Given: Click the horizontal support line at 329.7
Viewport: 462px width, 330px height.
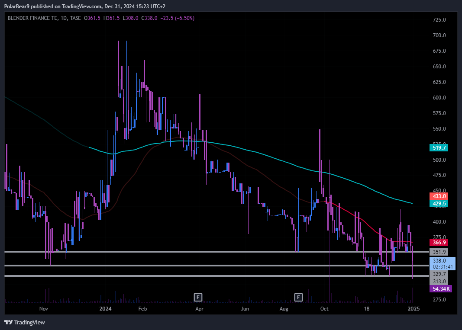Looking at the screenshot, I should pos(216,266).
